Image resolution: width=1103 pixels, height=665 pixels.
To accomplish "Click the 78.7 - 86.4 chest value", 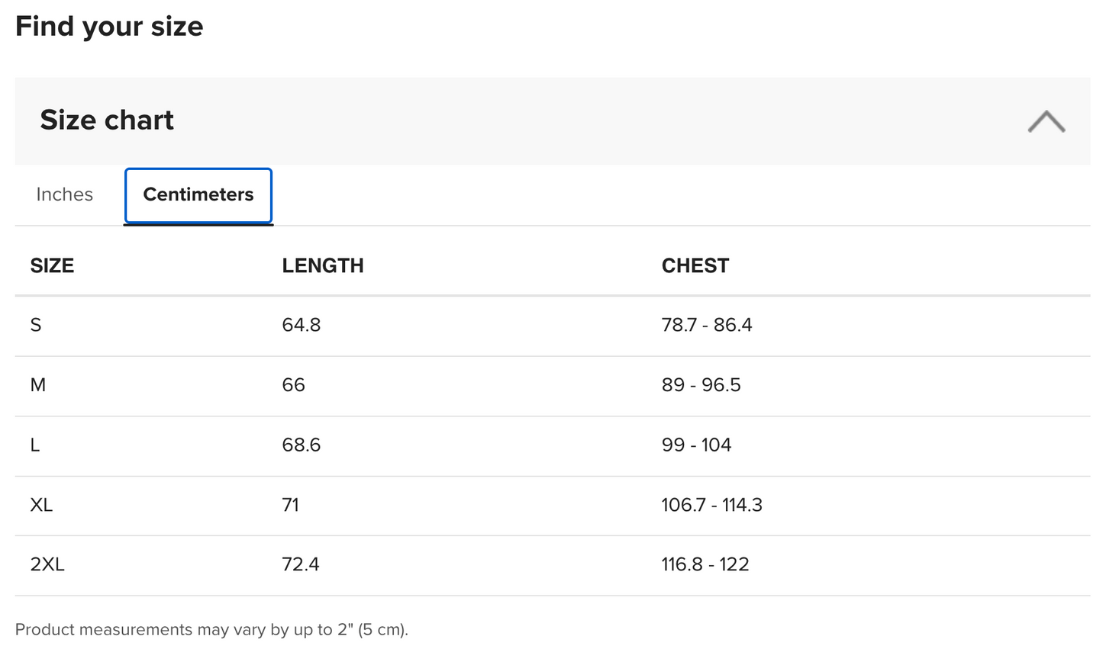I will (707, 325).
